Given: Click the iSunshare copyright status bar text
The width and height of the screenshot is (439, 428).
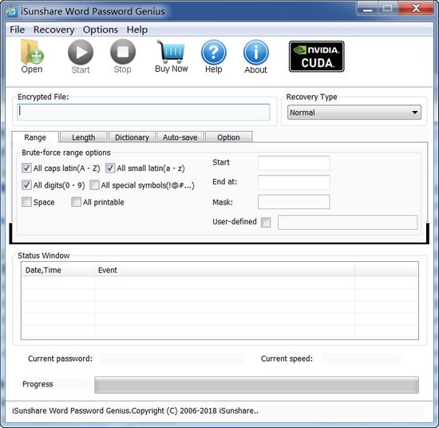Looking at the screenshot, I should click(x=135, y=411).
